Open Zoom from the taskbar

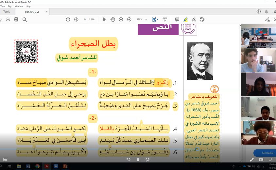pyautogui.click(x=56, y=166)
